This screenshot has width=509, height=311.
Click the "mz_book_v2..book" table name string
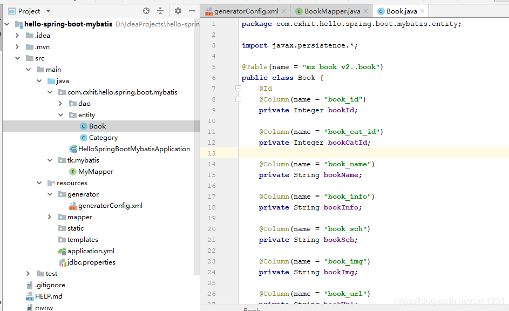click(x=341, y=67)
